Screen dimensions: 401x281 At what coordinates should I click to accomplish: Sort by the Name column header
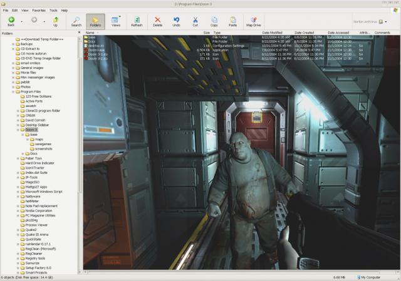point(90,33)
